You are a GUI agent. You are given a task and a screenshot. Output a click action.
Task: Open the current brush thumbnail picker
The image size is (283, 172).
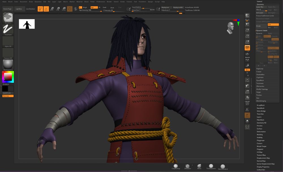click(8, 18)
